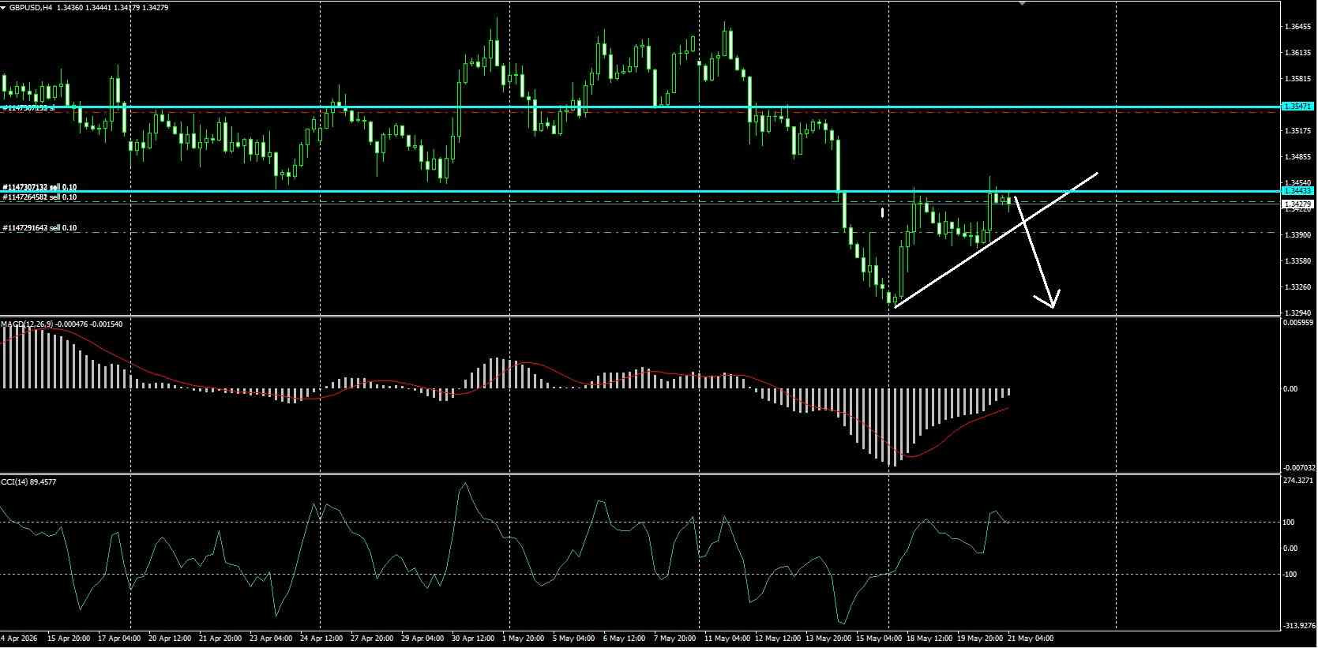Click the GBPUSD,H4 chart title
1318x648 pixels.
click(31, 7)
